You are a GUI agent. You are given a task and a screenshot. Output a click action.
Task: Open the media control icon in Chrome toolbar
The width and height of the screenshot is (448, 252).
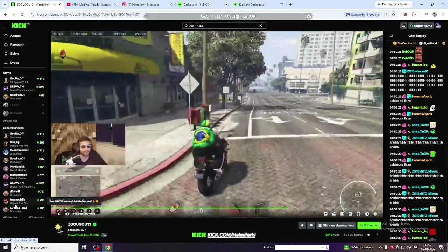[426, 15]
